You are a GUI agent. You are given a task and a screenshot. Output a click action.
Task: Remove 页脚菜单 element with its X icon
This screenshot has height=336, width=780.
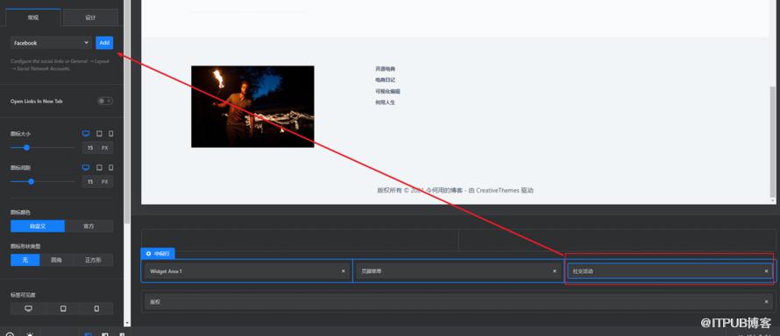coord(554,271)
